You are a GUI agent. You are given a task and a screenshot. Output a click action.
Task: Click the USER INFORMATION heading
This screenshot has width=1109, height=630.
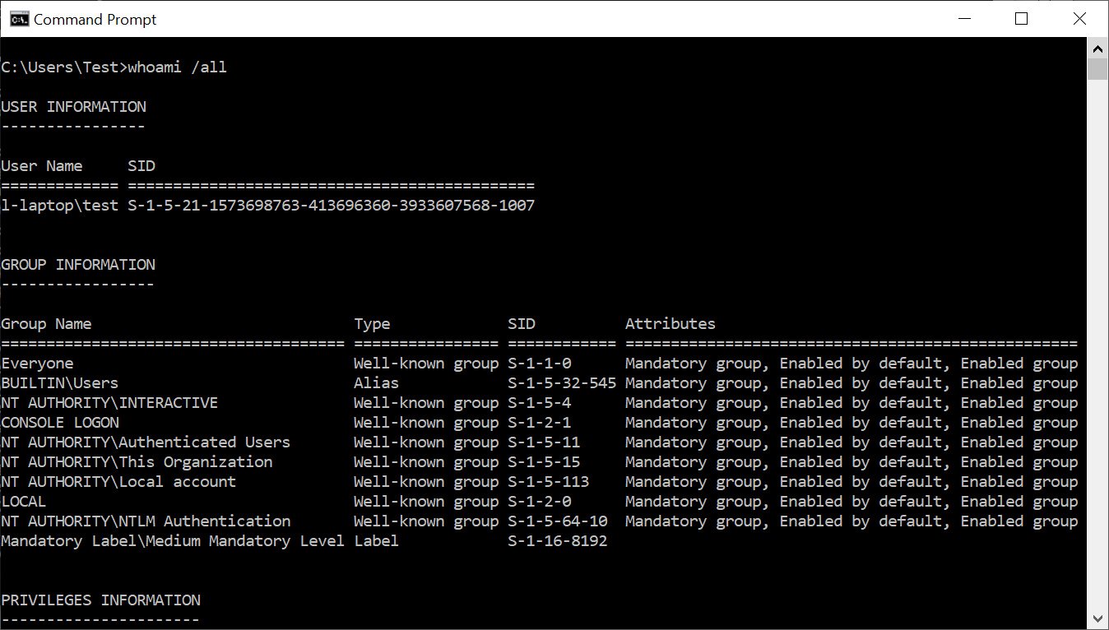pyautogui.click(x=74, y=106)
